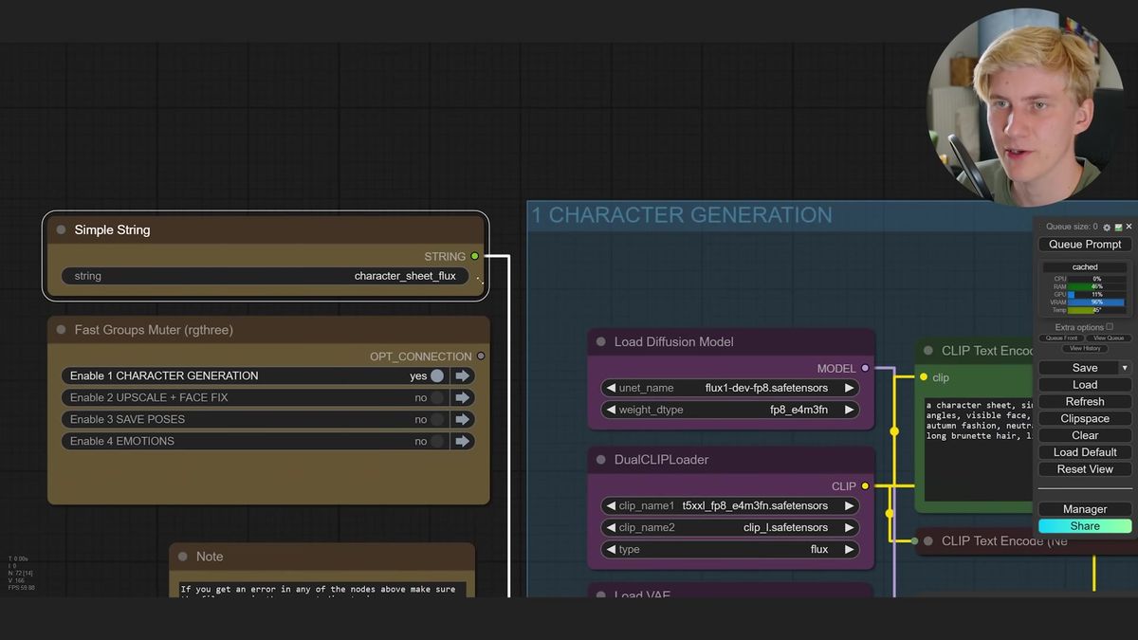
Task: Open unet_name dropdown flux1-dev-fp8.safetensors
Action: coord(730,388)
